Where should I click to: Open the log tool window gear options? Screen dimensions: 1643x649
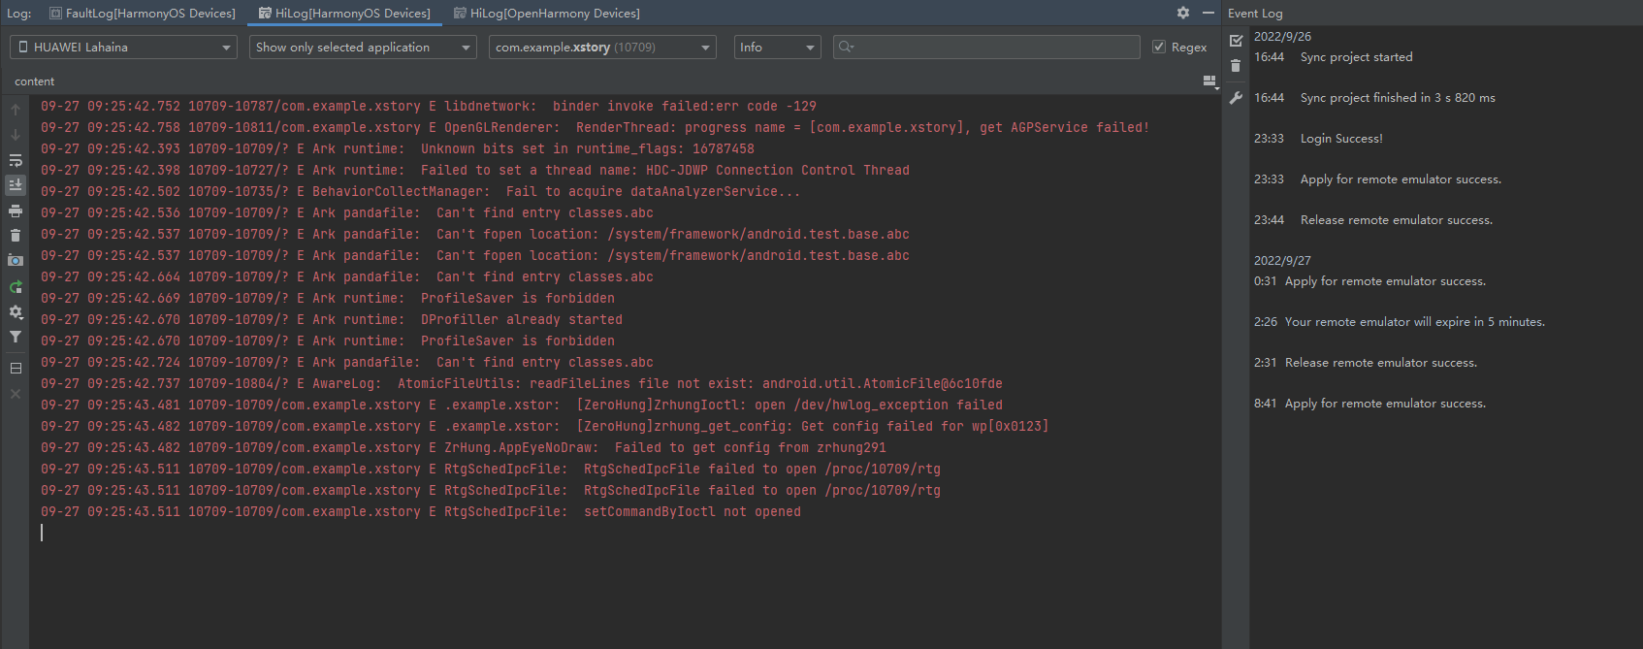1183,13
